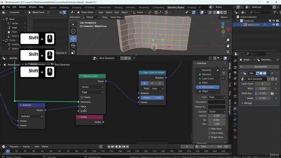Open the Options popover in viewport
Screen dimensions: 281x158
coord(225,17)
